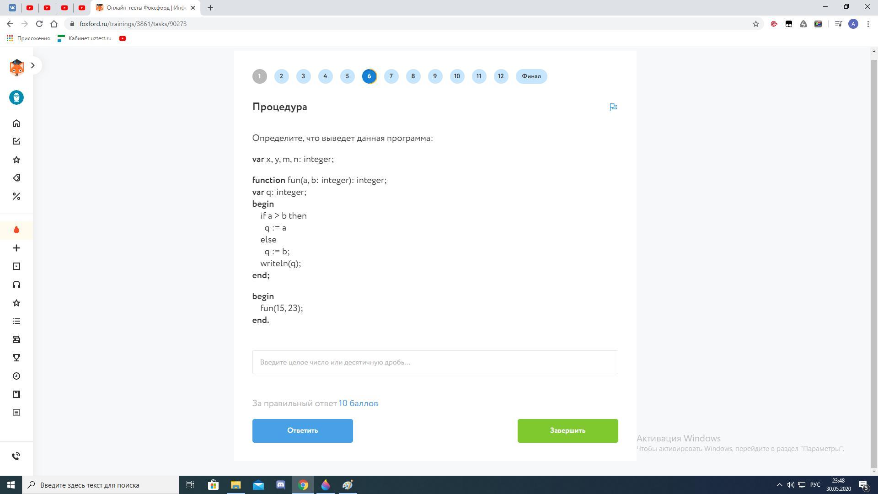Viewport: 878px width, 494px height.
Task: Open the headphones icon in sidebar
Action: (x=16, y=285)
